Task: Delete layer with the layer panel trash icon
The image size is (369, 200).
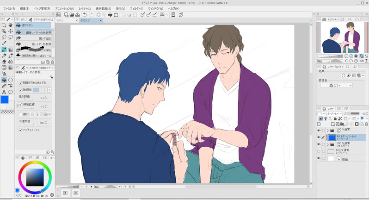Action: pyautogui.click(x=366, y=124)
